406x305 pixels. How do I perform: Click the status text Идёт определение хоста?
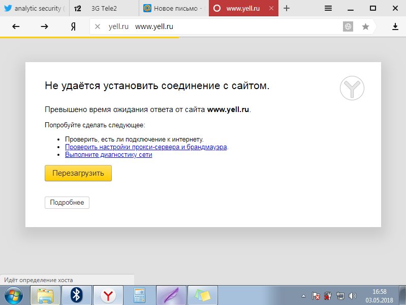tap(38, 280)
